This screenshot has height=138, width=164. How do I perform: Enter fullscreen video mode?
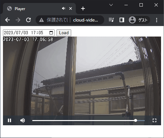tap(155, 120)
